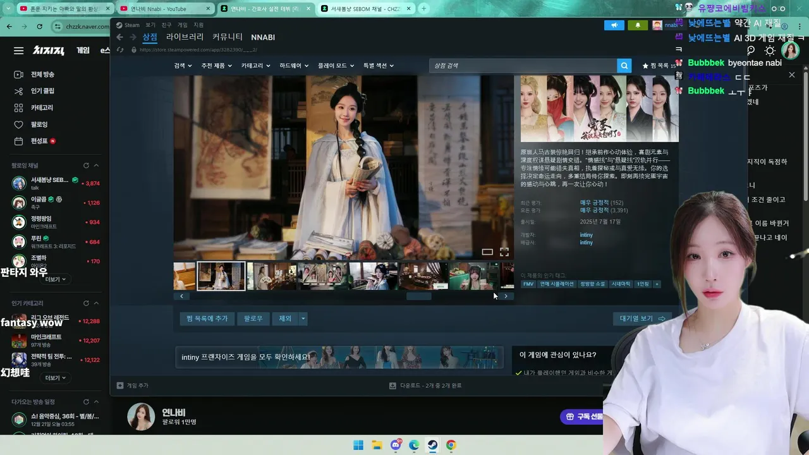This screenshot has width=809, height=455.
Task: Open Steam from the taskbar
Action: pos(432,445)
